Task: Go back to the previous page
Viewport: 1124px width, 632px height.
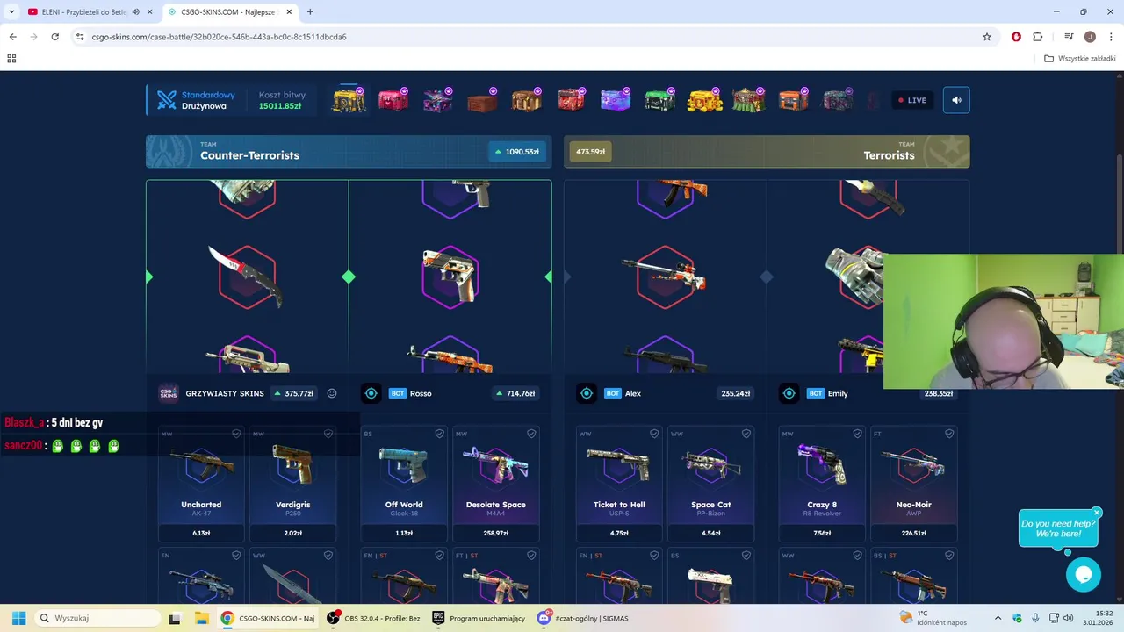Action: pyautogui.click(x=12, y=37)
